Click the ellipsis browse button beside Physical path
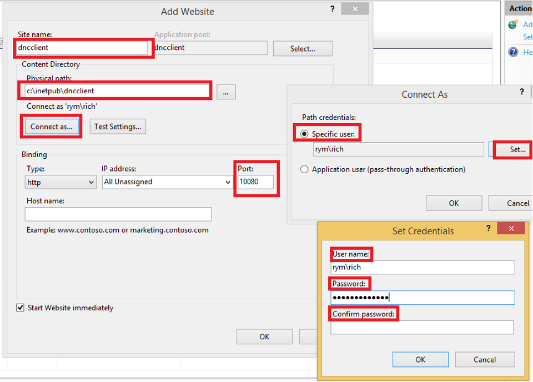Viewport: 533px width, 382px height. click(x=226, y=92)
